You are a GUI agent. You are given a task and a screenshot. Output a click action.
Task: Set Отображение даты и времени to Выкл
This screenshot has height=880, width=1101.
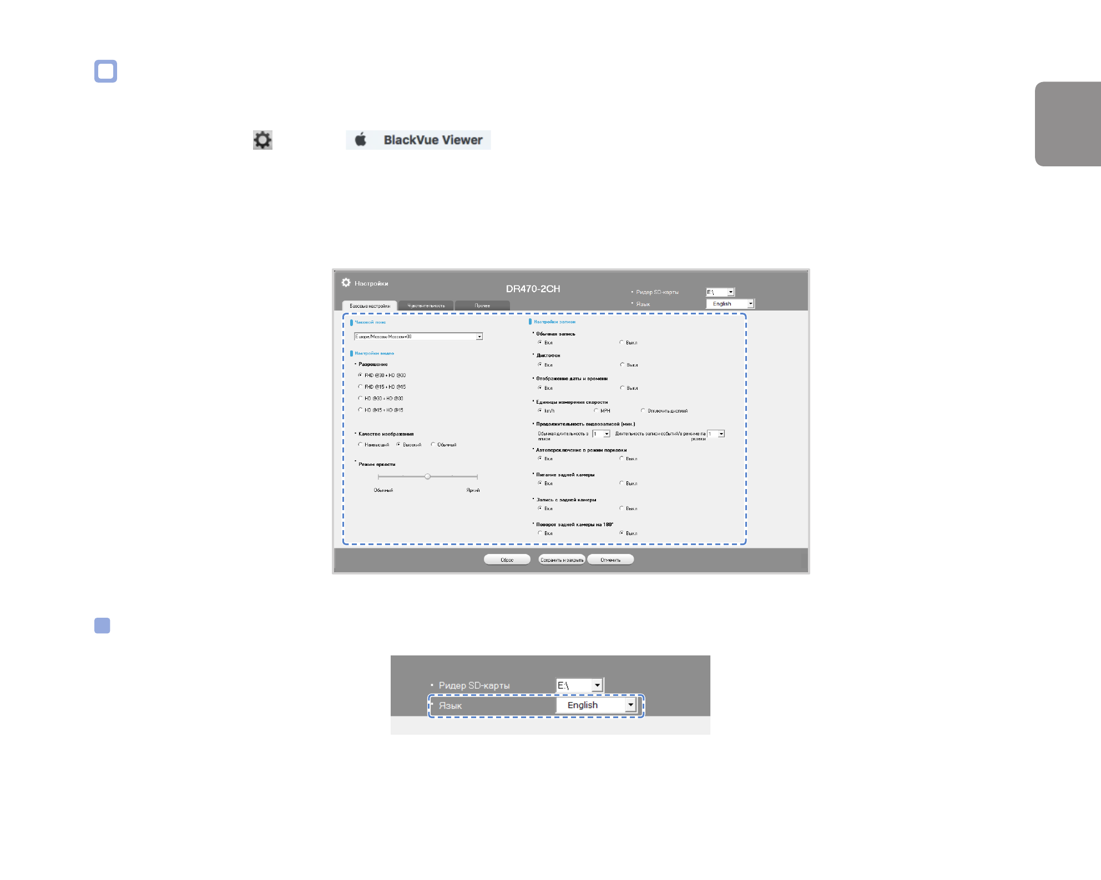point(622,388)
